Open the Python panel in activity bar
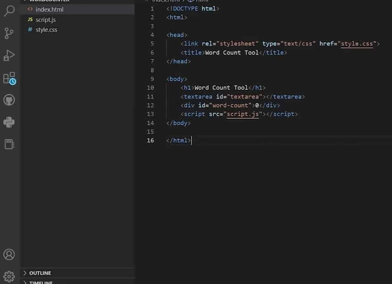Screen dimensions: 392x284 coord(9,122)
